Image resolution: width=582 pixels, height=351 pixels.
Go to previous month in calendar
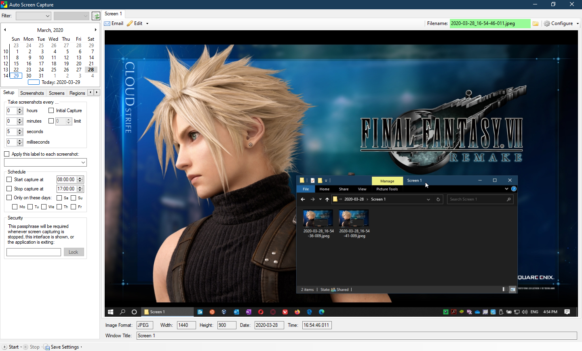point(5,30)
